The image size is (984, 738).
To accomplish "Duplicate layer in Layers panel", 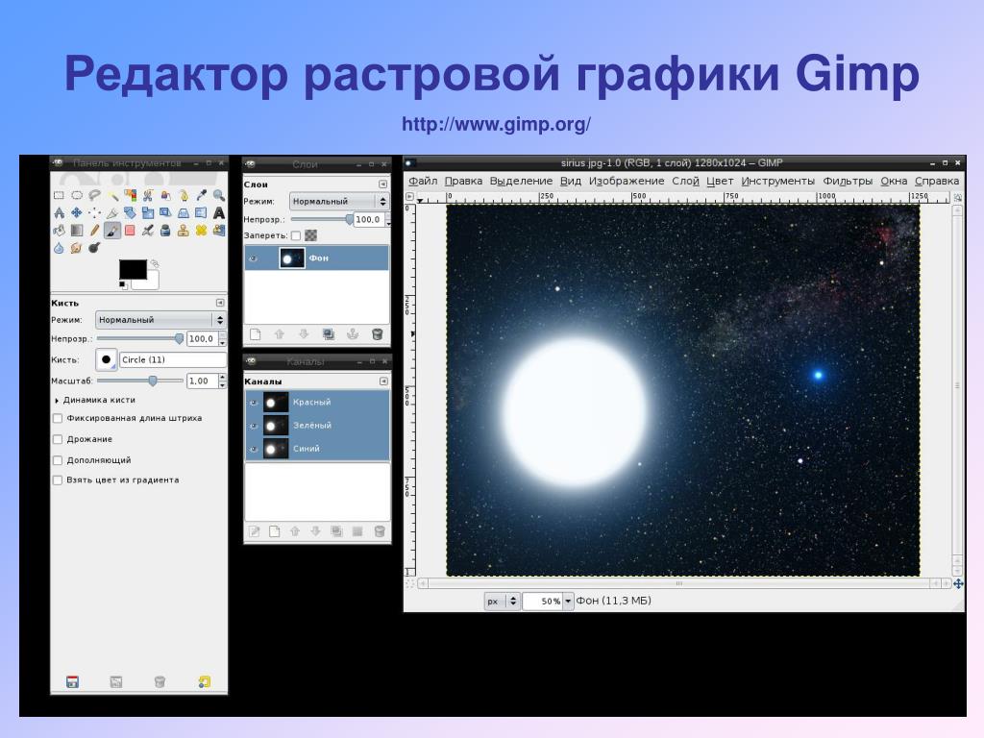I will 329,334.
